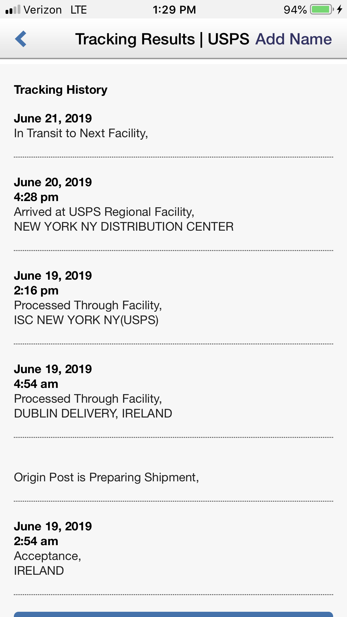Tap the Tracking History heading
Screen dimensions: 347x617
coord(61,90)
